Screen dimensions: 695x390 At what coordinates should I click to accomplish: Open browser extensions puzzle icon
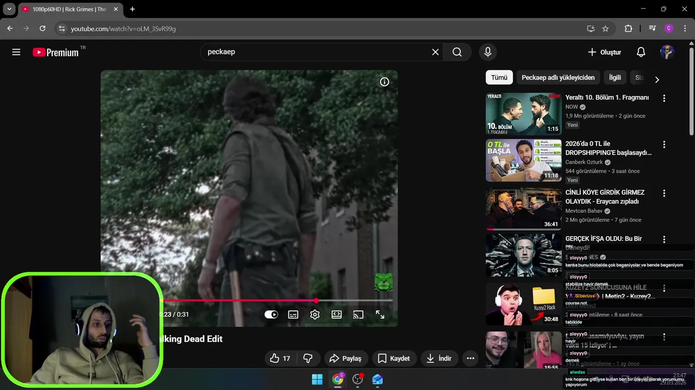click(628, 29)
